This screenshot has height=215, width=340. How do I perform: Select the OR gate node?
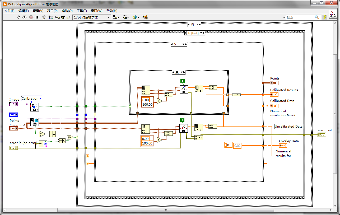click(x=70, y=137)
